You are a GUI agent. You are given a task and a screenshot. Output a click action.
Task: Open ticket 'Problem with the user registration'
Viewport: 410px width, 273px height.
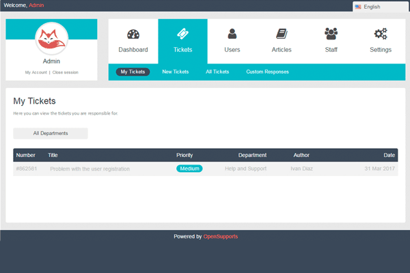[90, 169]
